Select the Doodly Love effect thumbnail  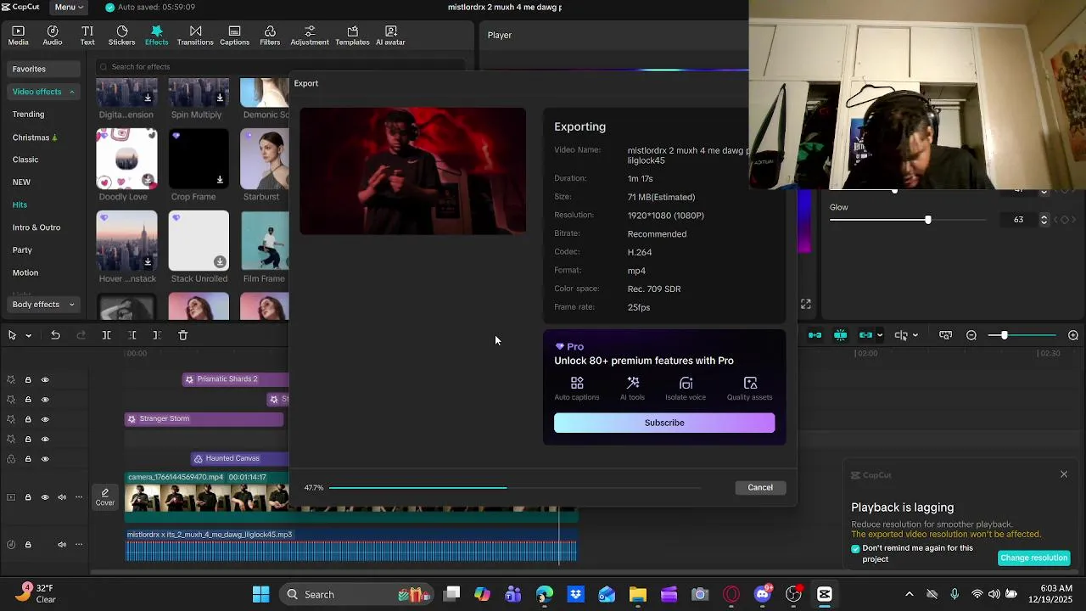click(x=126, y=159)
